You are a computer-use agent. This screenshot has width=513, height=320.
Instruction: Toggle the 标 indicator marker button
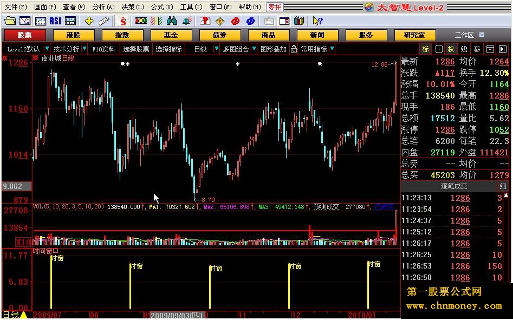pos(426,49)
